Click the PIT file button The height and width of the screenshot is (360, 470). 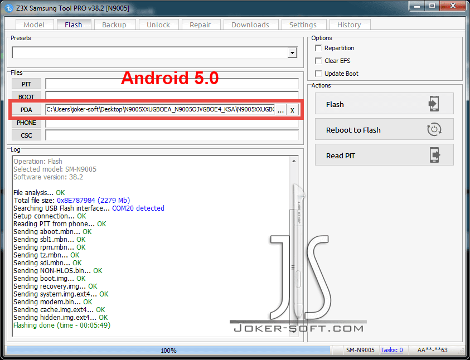pyautogui.click(x=26, y=84)
